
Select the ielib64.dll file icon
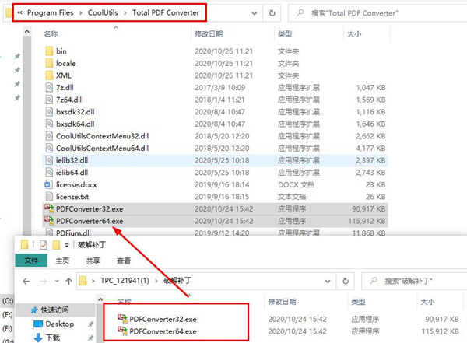[49, 173]
